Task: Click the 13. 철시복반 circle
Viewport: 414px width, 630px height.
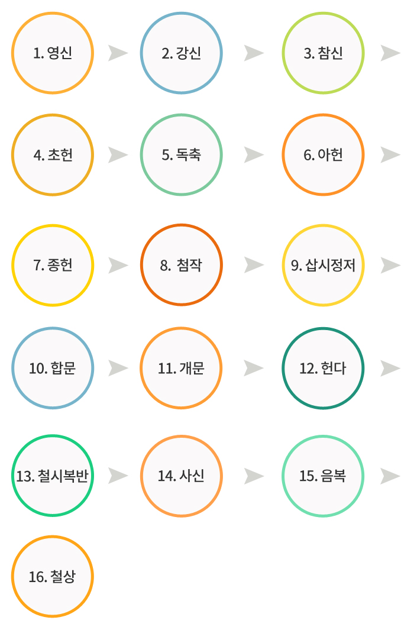Action: [x=53, y=476]
